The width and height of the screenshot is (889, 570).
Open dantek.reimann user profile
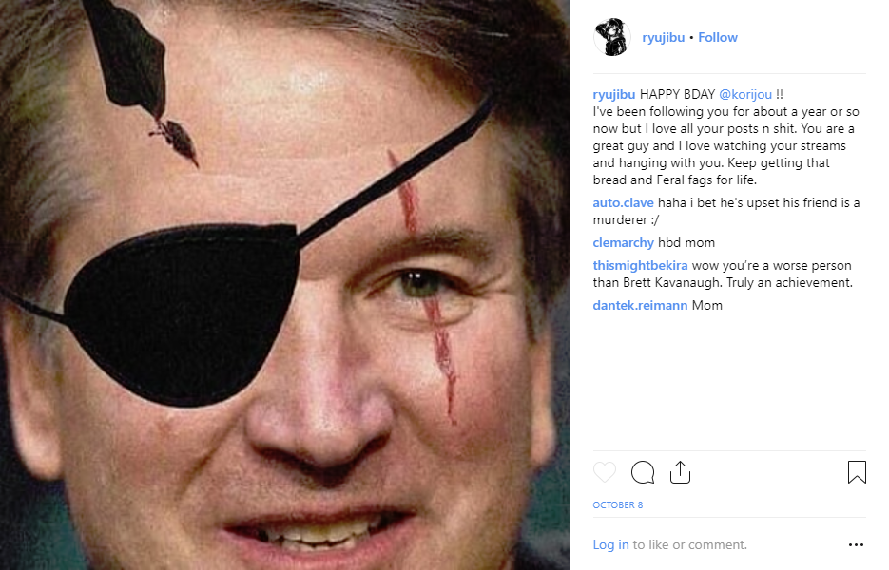point(640,305)
